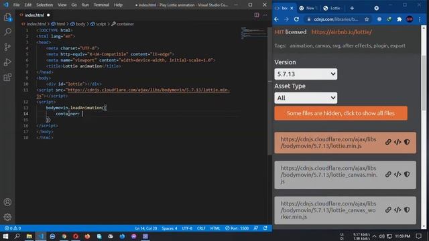This screenshot has width=429, height=241.
Task: Change the CRLF line ending setting
Action: point(201,228)
